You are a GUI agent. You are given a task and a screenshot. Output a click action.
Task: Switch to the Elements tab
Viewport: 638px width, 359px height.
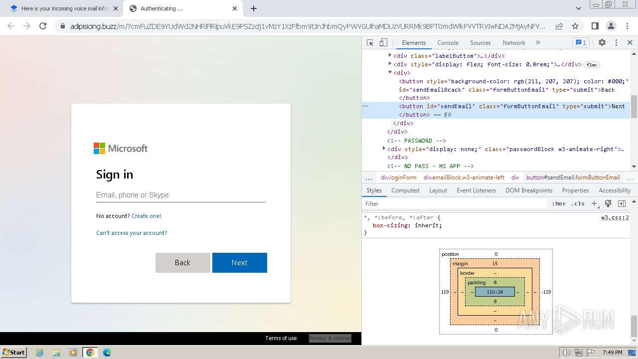point(414,43)
